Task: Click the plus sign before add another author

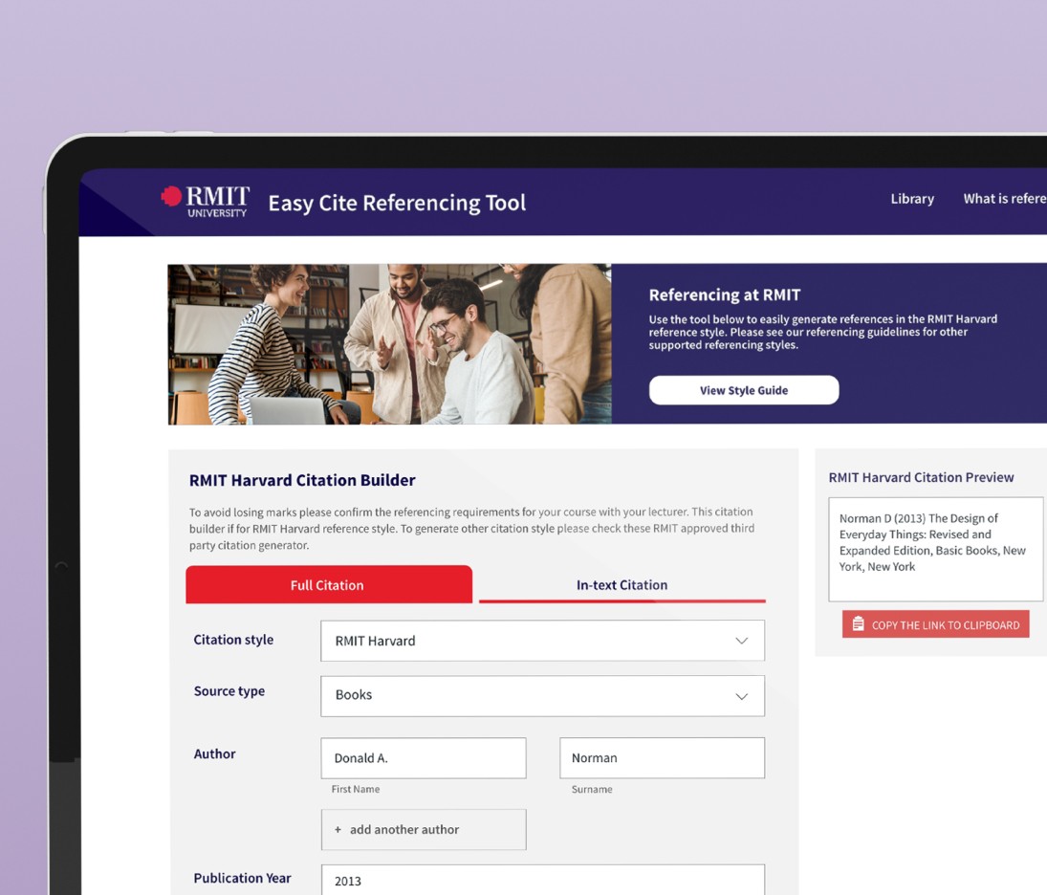Action: [338, 830]
